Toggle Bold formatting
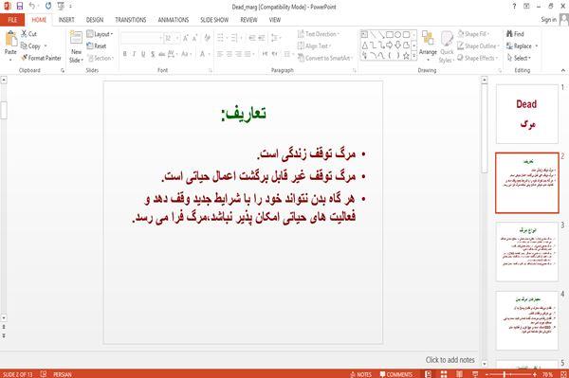 click(125, 54)
